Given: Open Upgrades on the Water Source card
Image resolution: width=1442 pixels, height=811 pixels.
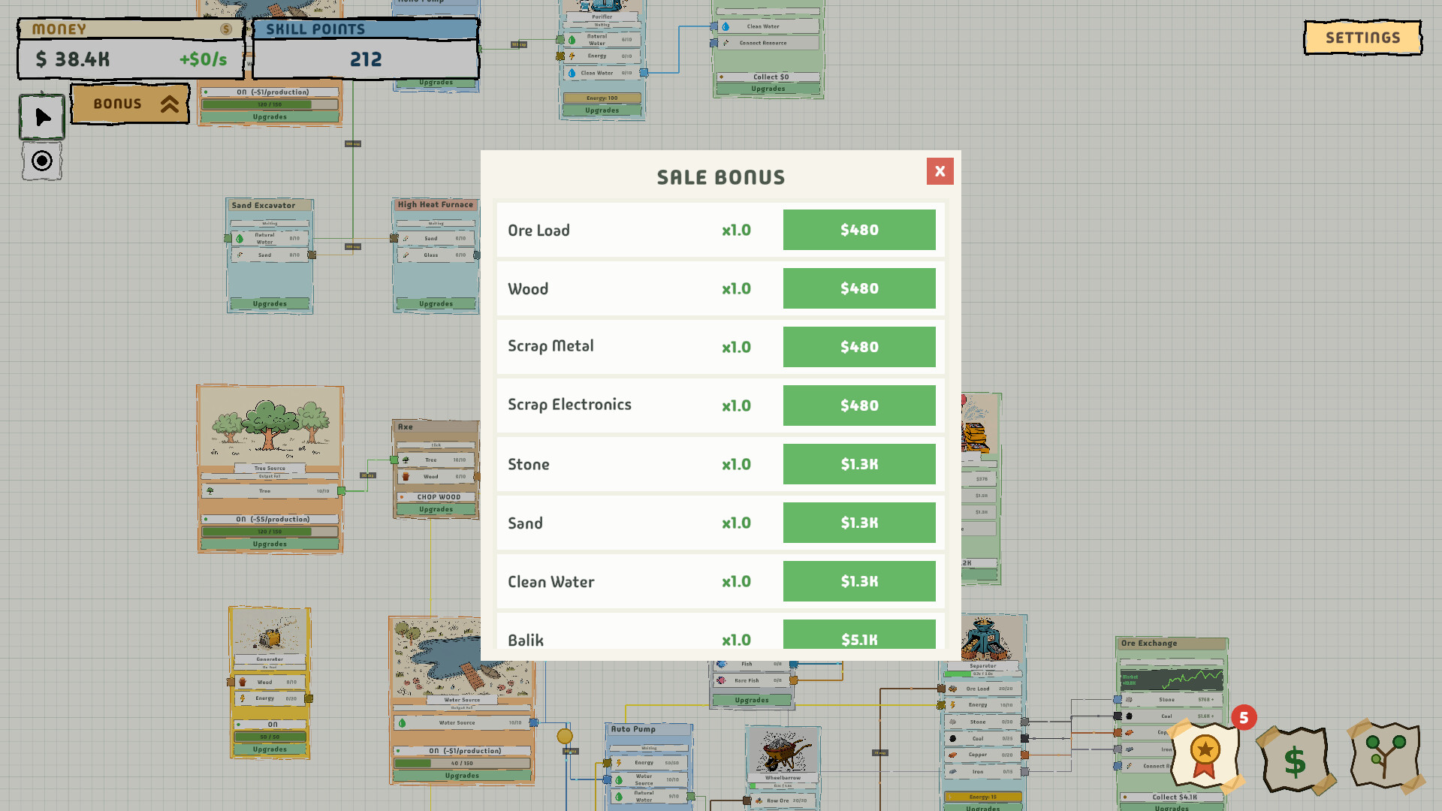Looking at the screenshot, I should (462, 776).
